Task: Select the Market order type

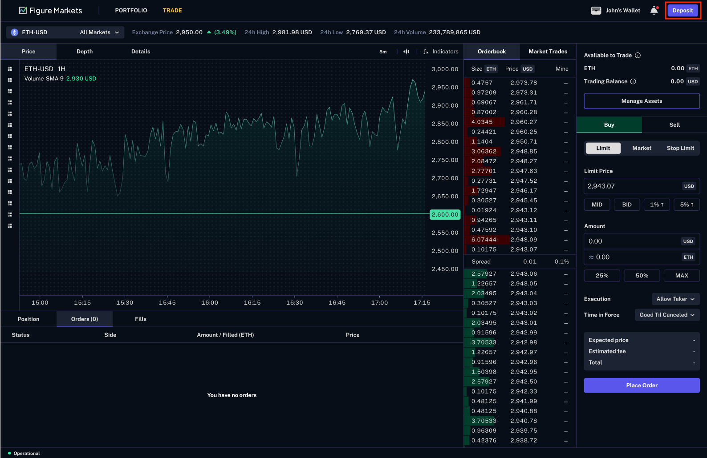Action: point(642,148)
